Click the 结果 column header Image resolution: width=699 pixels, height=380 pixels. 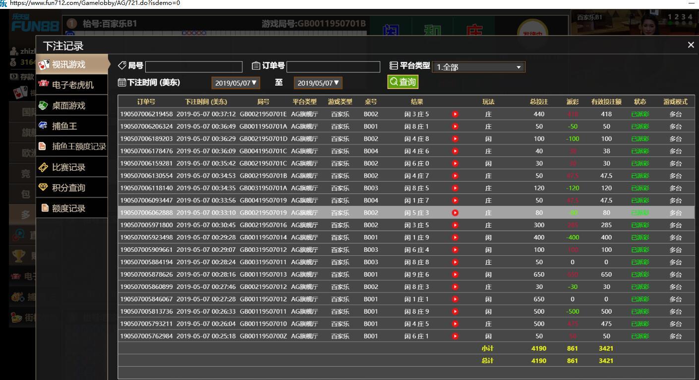point(417,102)
